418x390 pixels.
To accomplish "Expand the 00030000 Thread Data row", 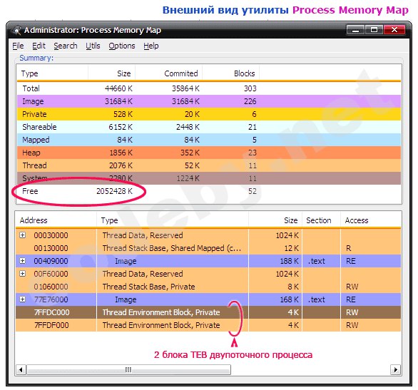I will point(23,235).
